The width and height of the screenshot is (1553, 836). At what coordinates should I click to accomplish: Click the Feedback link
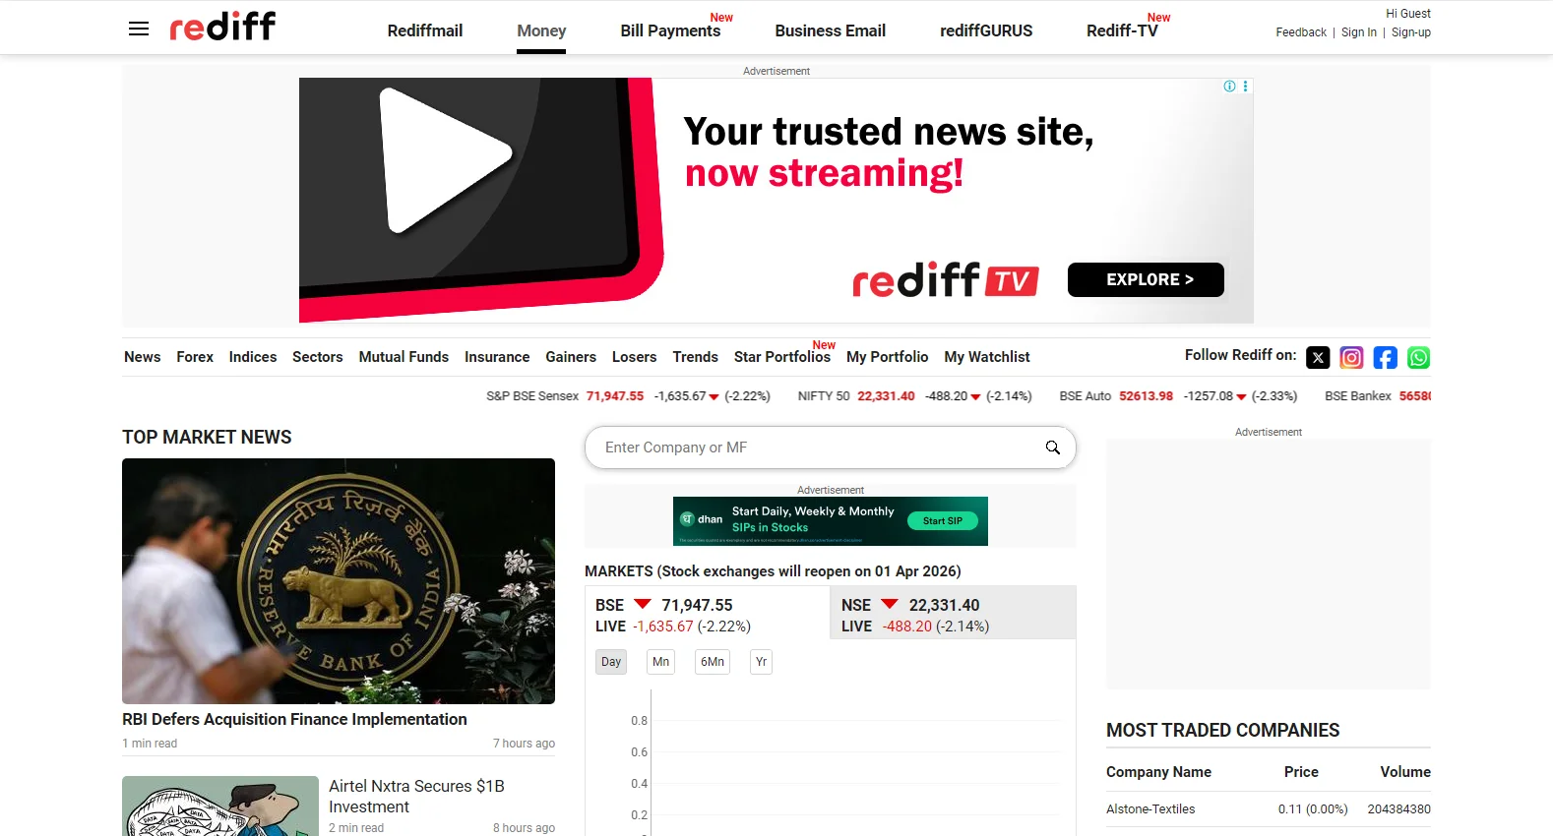click(1301, 32)
